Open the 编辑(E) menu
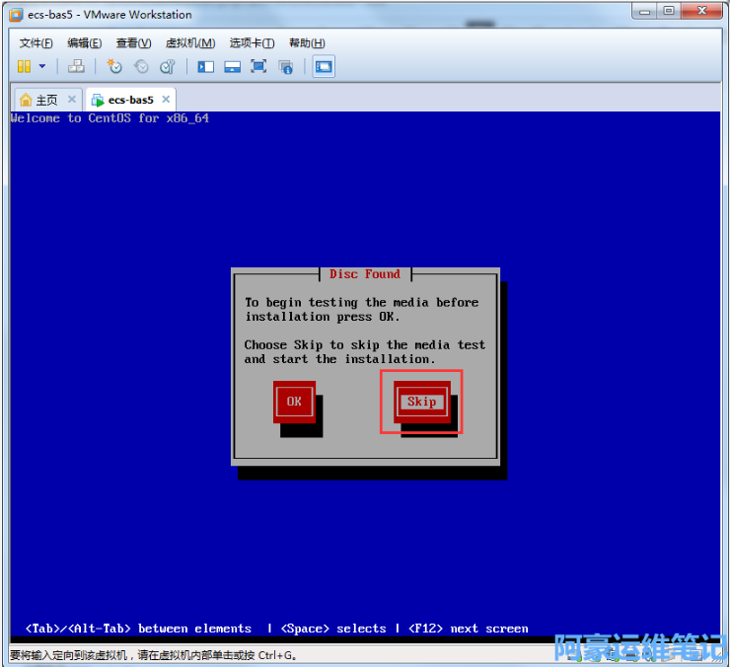730x667 pixels. [x=84, y=43]
